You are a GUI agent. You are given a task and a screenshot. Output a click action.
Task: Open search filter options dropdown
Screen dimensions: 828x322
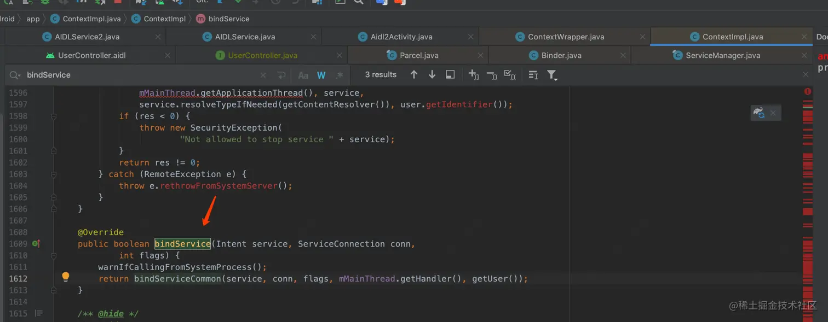pyautogui.click(x=552, y=75)
